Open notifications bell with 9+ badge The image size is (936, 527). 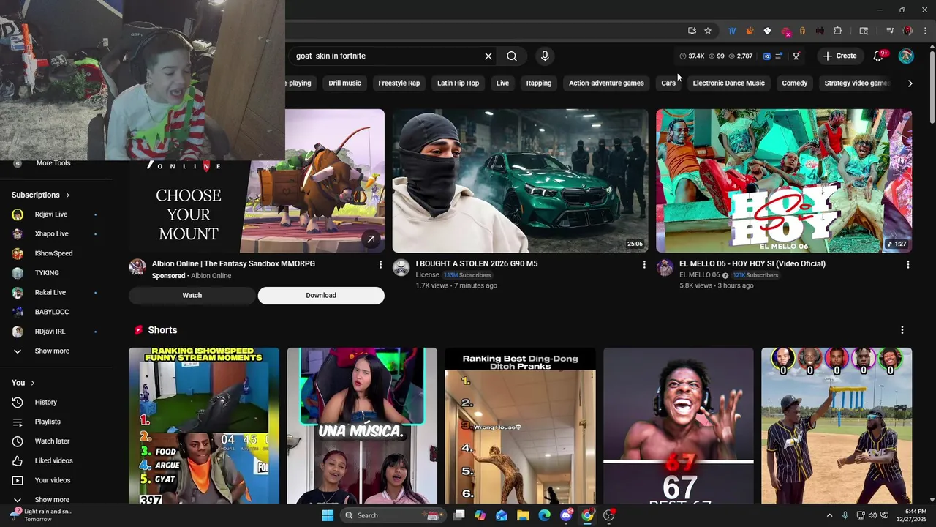(879, 56)
